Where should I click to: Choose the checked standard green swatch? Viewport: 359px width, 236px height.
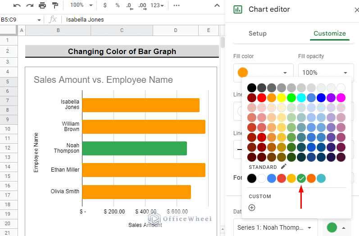301,178
